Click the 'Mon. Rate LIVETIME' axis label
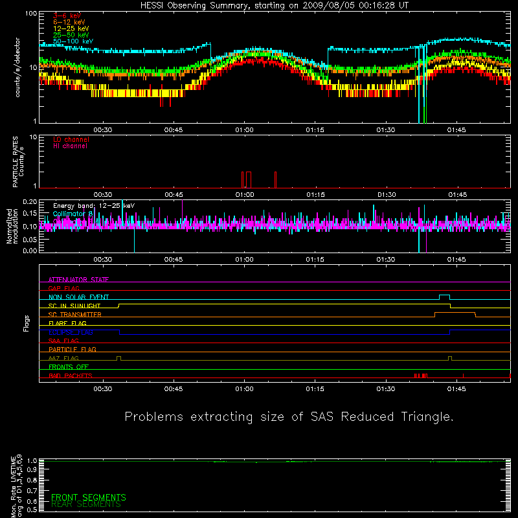Screen dimensions: 518x518 (13, 487)
